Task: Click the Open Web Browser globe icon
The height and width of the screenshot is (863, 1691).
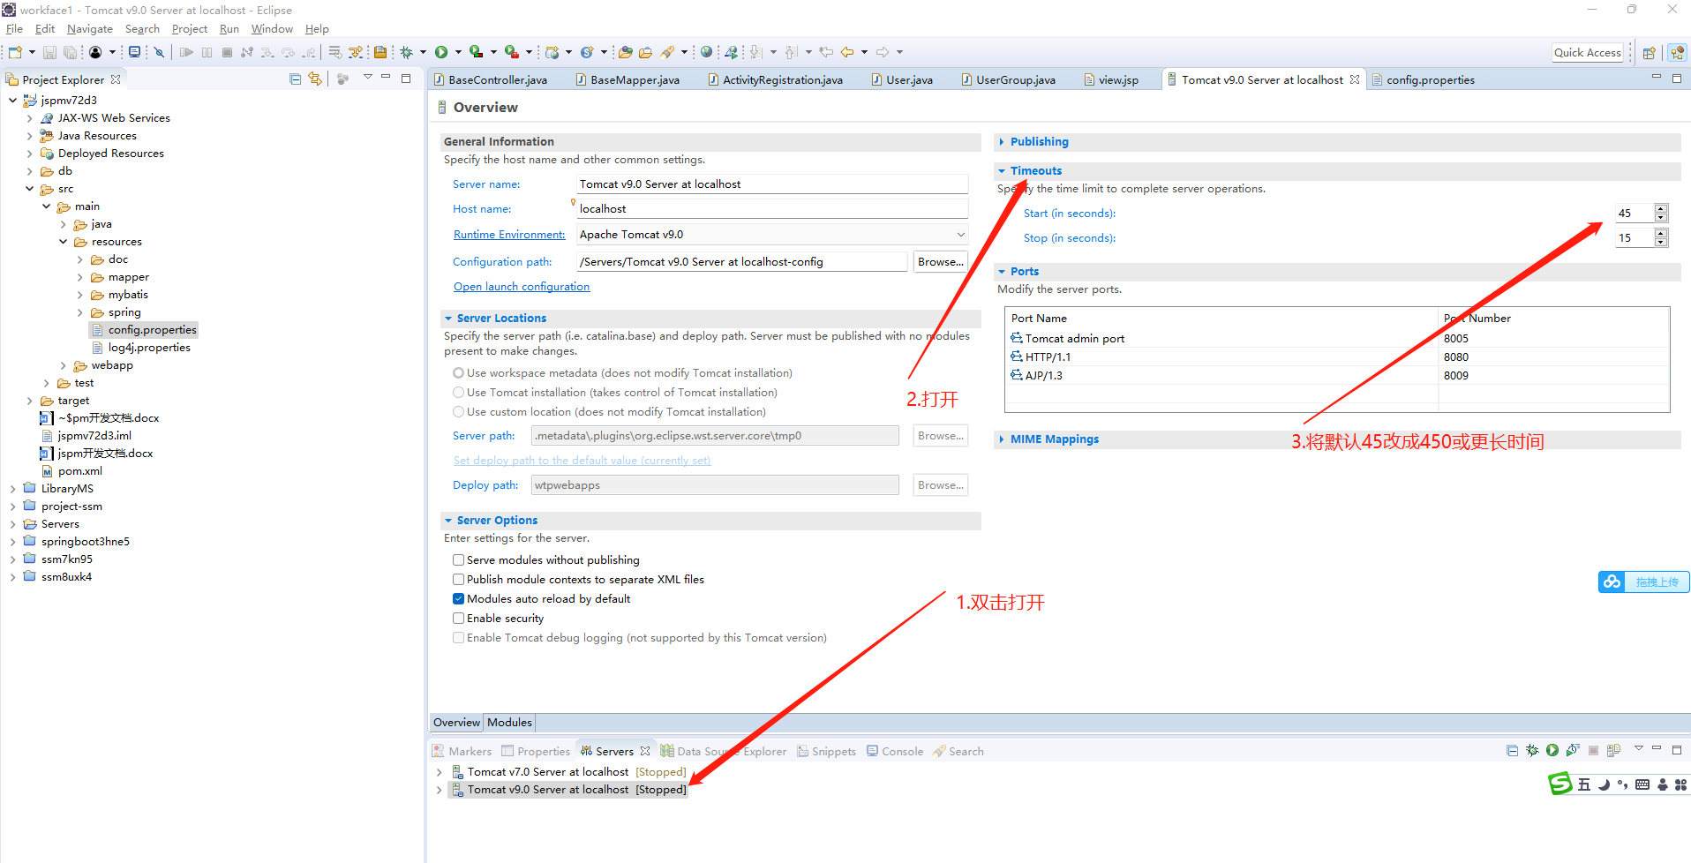Action: coord(706,52)
